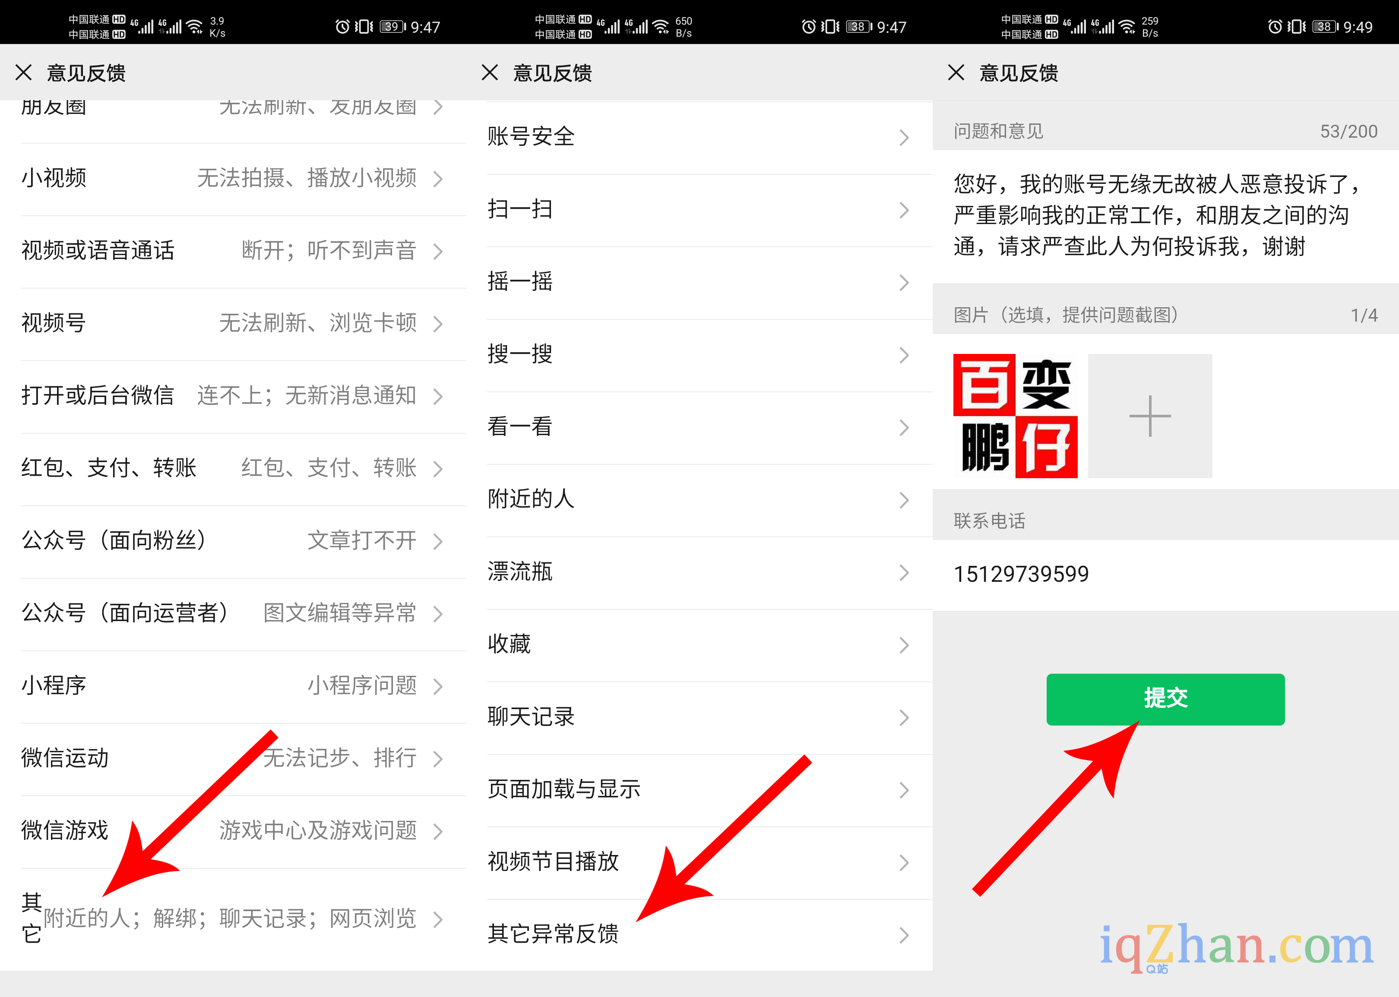The height and width of the screenshot is (997, 1399).
Task: Open the 视频或语音通话 category
Action: click(233, 251)
